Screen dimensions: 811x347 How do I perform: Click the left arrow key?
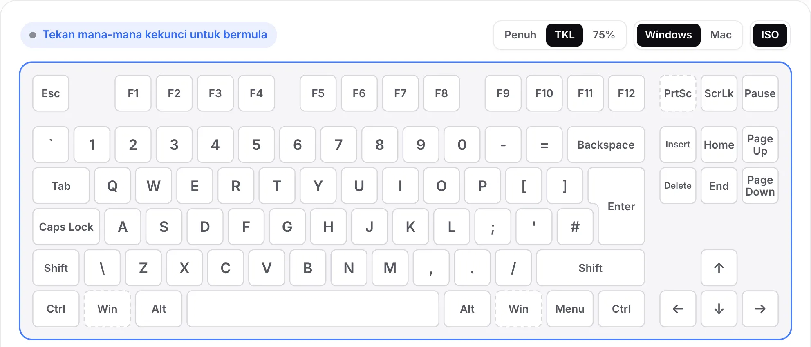(678, 309)
